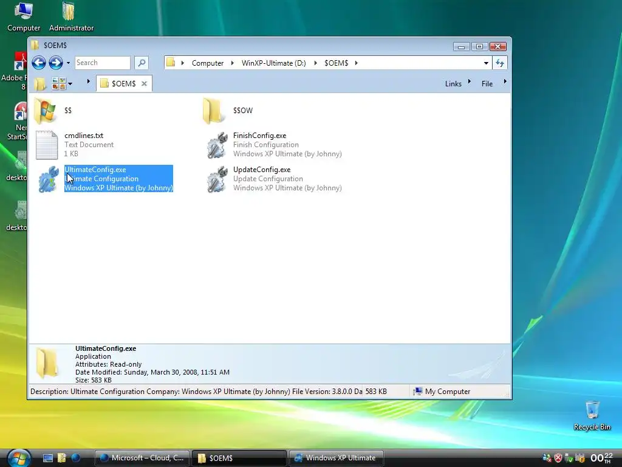The width and height of the screenshot is (622, 467).
Task: Click My Computer in the status bar
Action: [x=441, y=392]
